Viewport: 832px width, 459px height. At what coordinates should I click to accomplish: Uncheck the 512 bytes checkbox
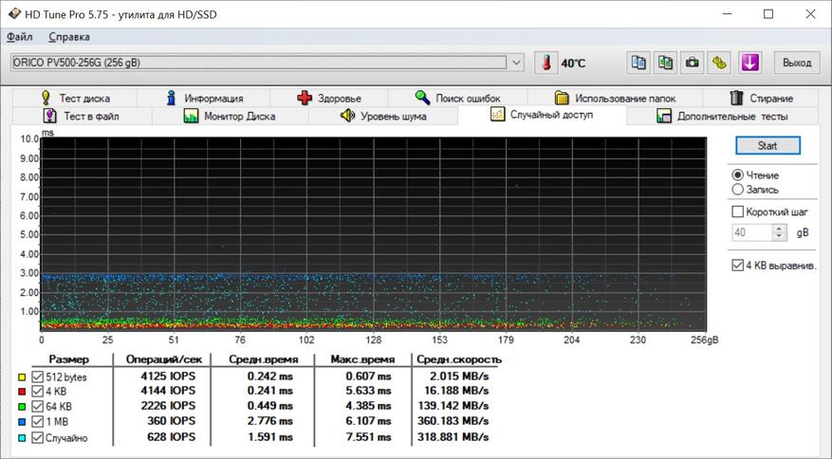[37, 376]
